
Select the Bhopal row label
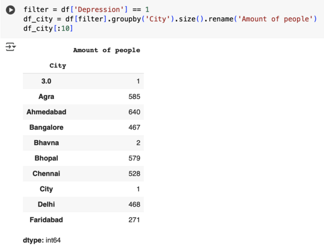point(46,158)
